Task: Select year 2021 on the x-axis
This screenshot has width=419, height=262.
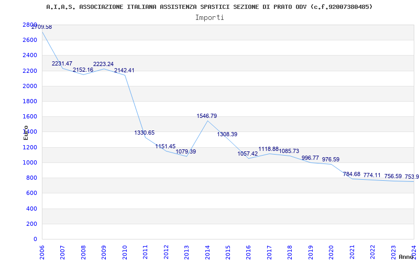Action: (352, 253)
